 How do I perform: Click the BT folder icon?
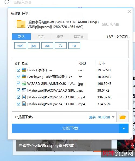tap(21, 24)
